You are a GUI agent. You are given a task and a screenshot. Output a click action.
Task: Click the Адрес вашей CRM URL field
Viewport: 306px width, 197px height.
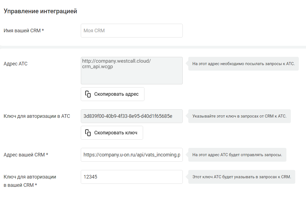tap(132, 155)
